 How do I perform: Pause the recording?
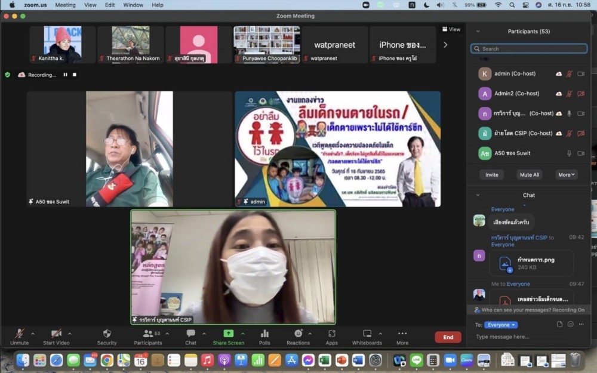point(66,75)
